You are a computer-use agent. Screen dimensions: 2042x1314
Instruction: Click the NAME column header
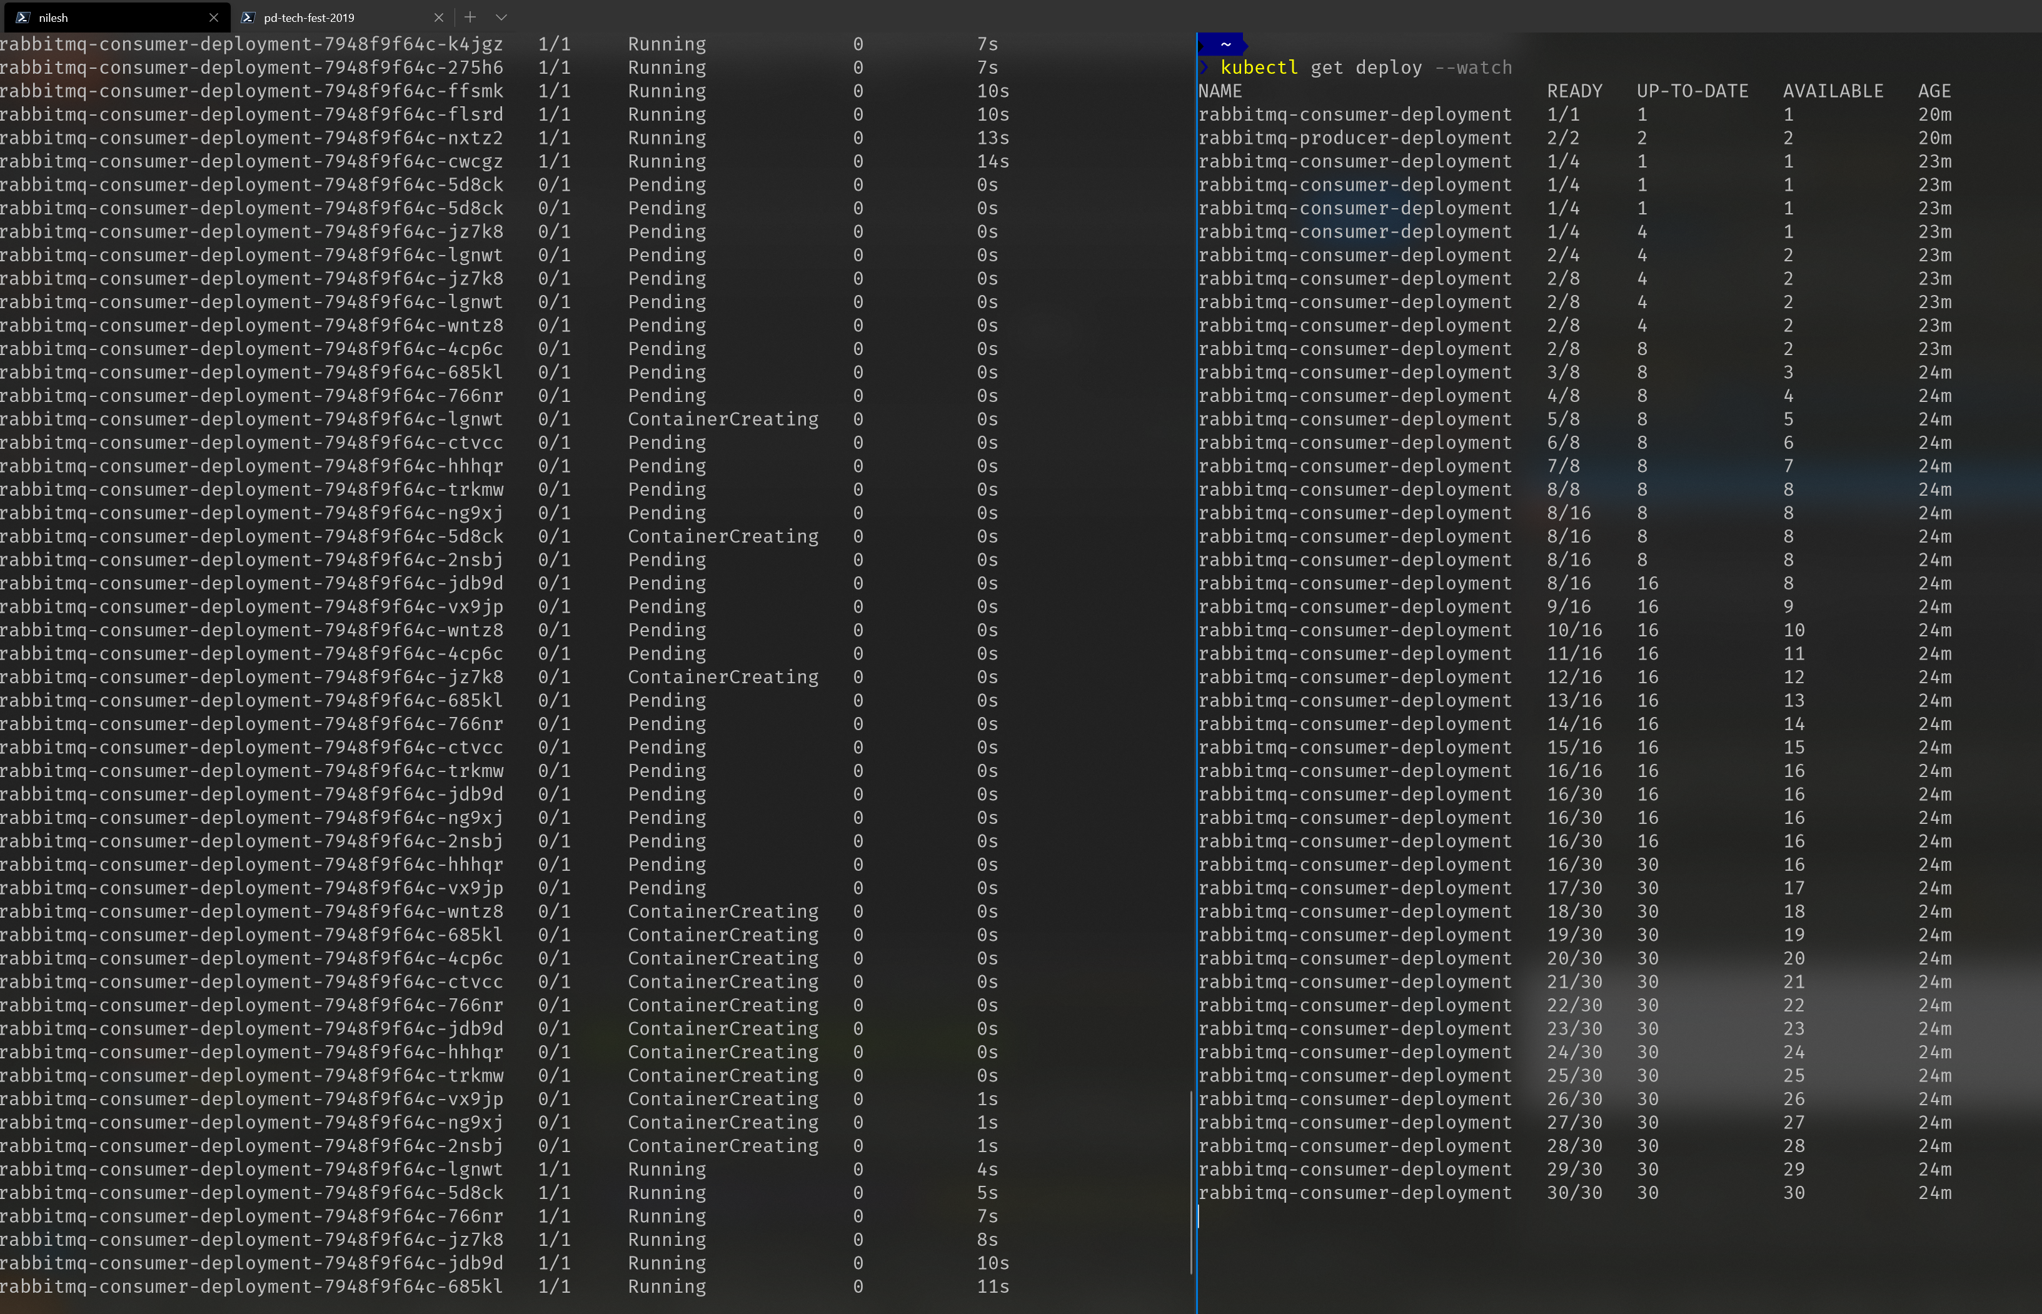(x=1220, y=91)
